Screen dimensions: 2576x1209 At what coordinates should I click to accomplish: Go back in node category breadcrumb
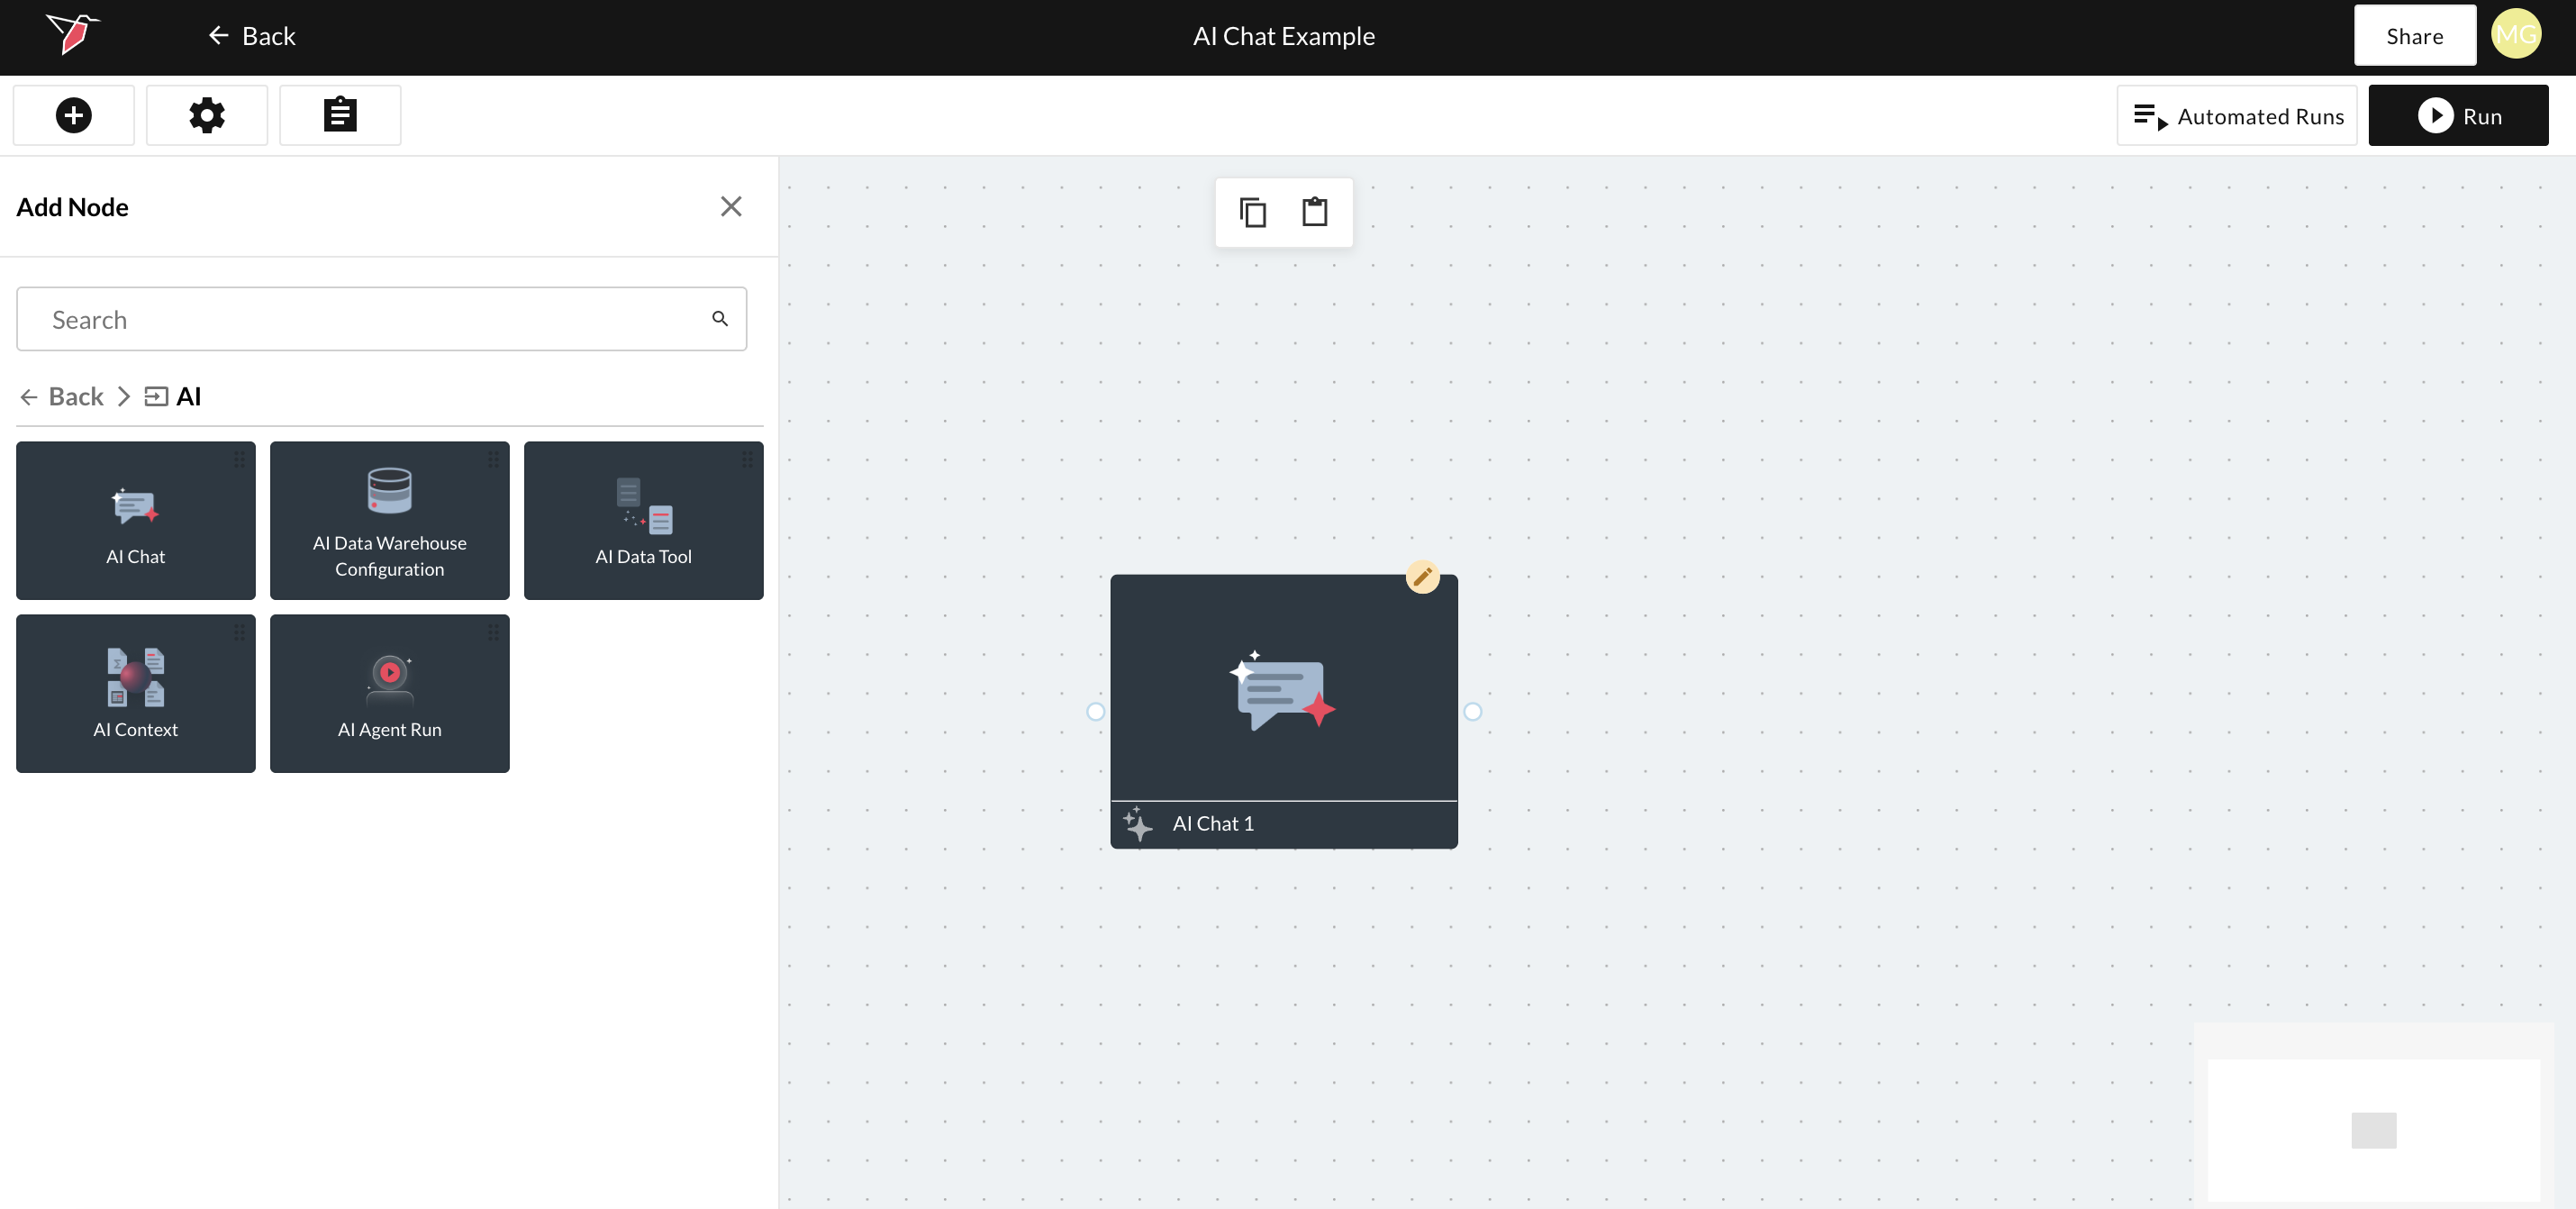pyautogui.click(x=62, y=397)
